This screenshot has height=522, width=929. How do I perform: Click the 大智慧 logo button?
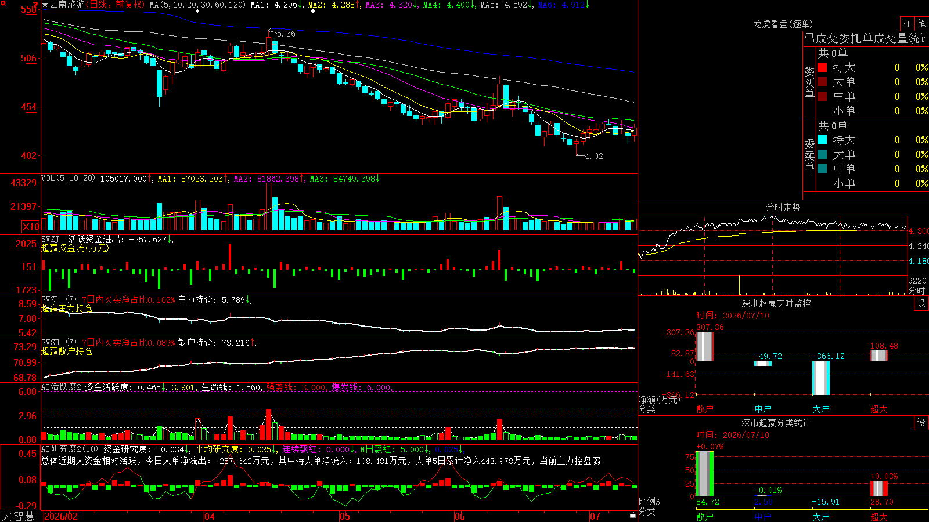click(18, 516)
